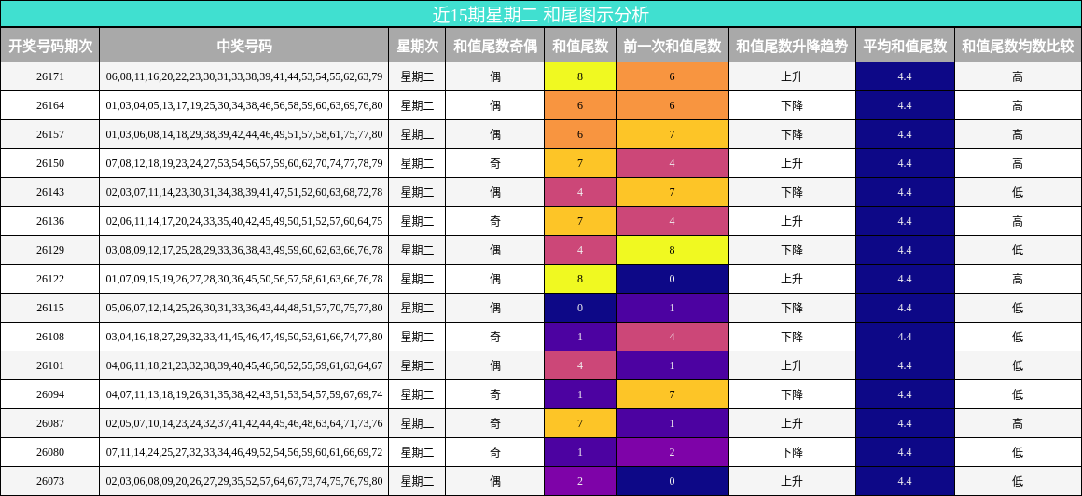Click 低 comparison cell in row 26129
Viewport: 1082px width, 496px height.
click(x=1018, y=251)
